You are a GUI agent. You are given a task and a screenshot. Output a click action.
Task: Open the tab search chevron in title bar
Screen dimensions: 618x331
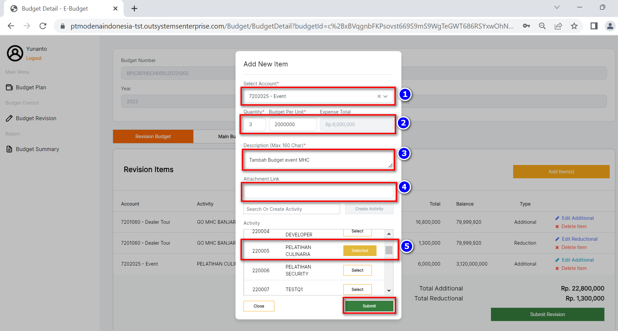[x=557, y=7]
